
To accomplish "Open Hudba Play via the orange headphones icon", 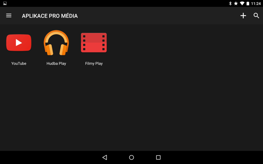I will click(56, 43).
